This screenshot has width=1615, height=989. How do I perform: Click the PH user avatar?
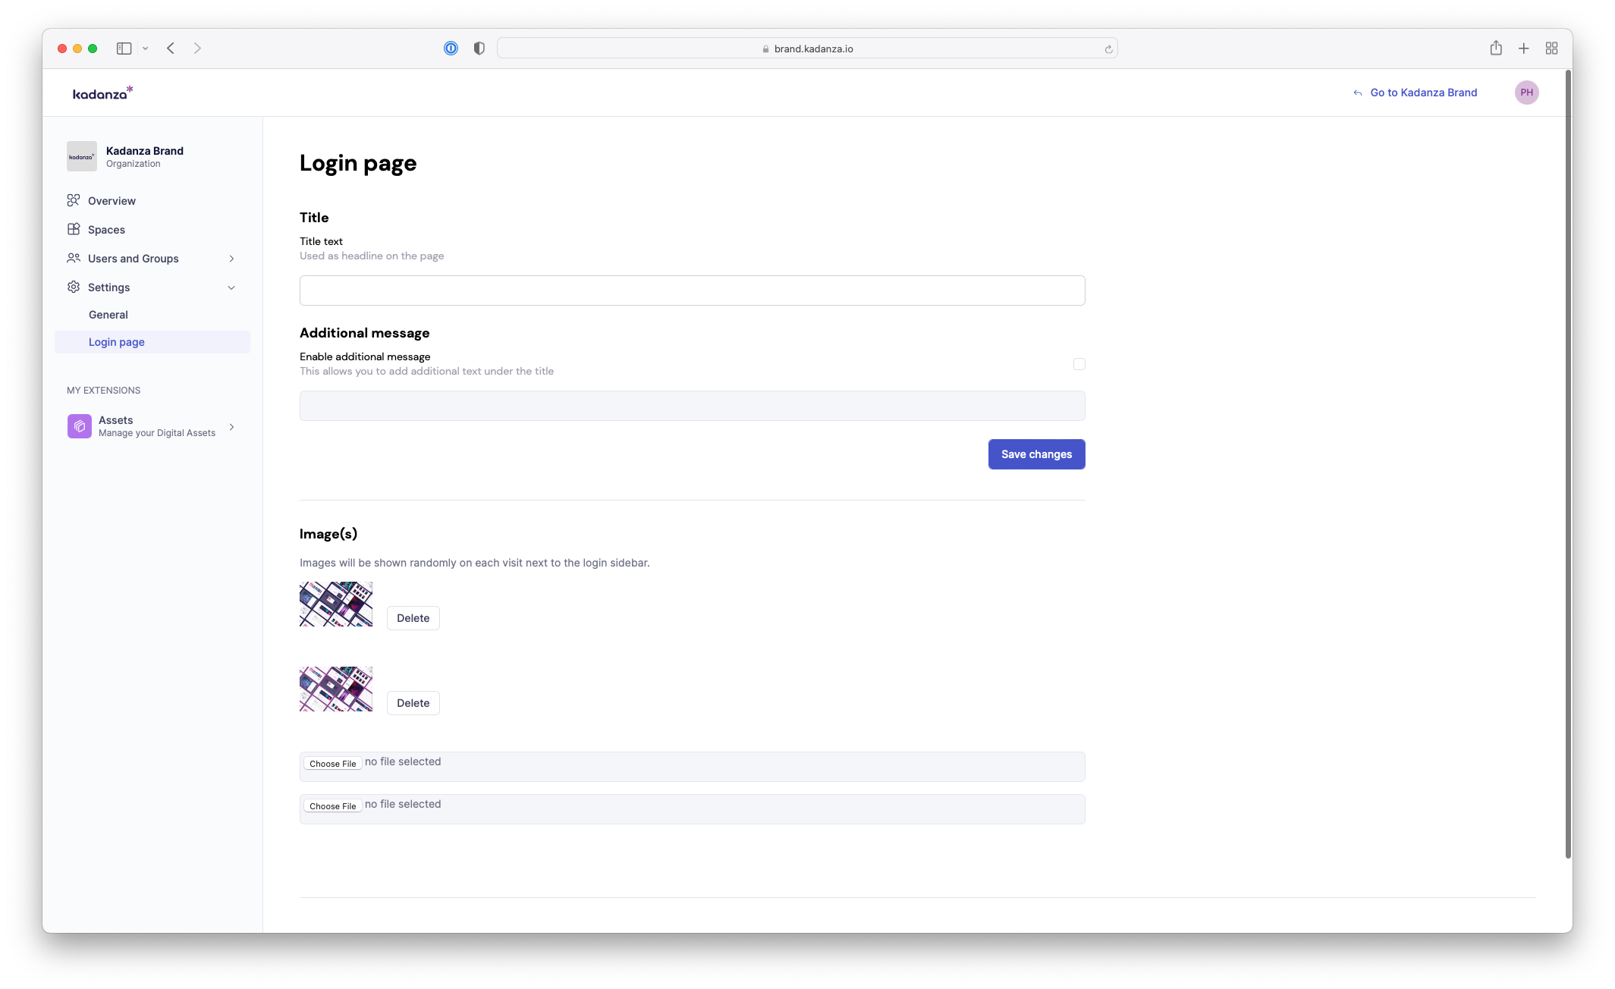[1526, 93]
